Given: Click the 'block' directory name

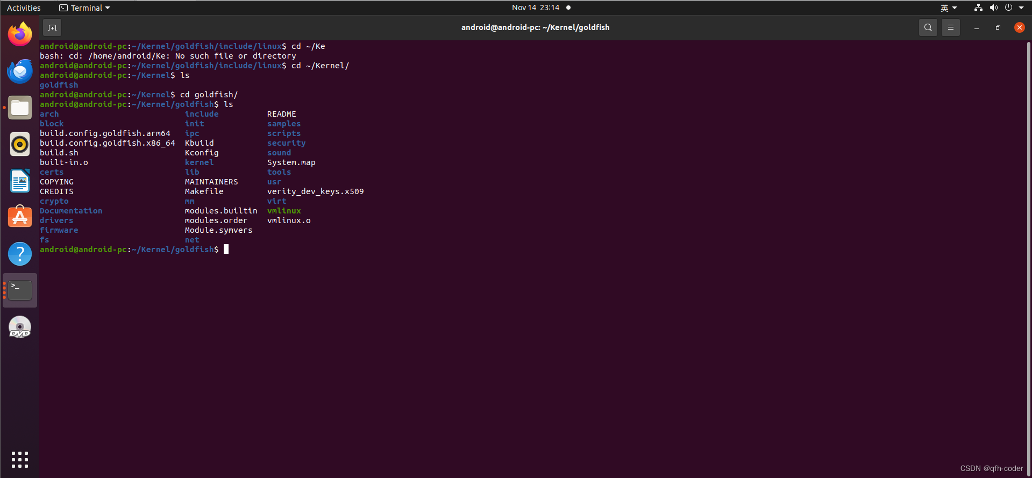Looking at the screenshot, I should point(52,124).
